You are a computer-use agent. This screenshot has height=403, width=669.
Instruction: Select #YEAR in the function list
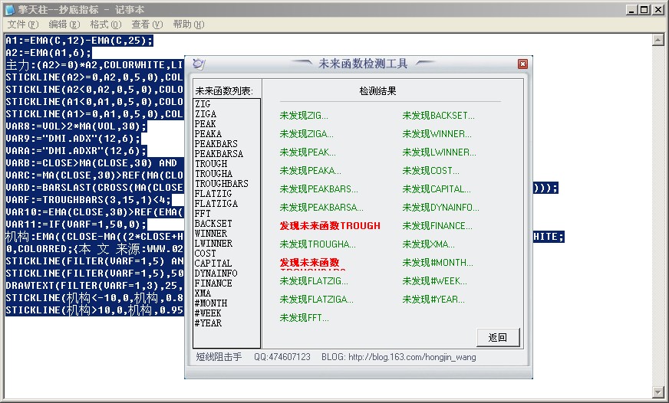tap(208, 323)
